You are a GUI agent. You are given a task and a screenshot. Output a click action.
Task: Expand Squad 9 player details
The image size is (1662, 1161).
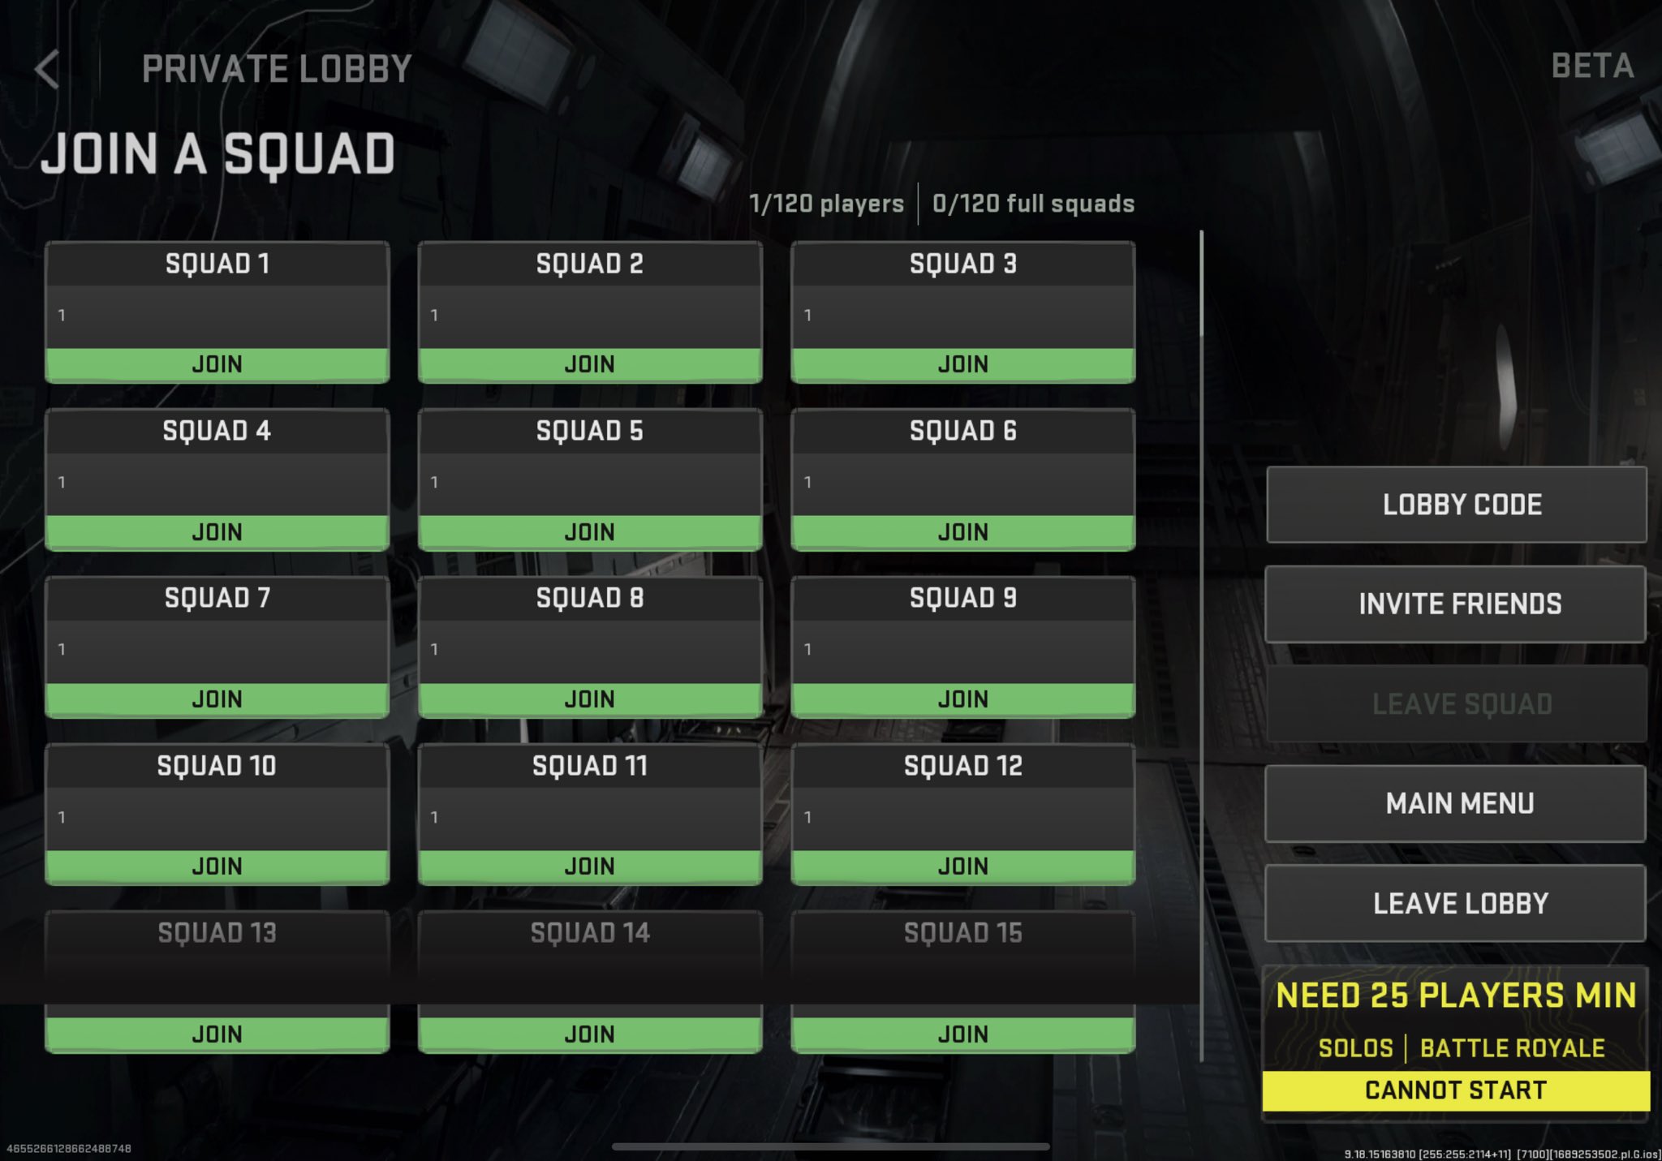pyautogui.click(x=962, y=648)
